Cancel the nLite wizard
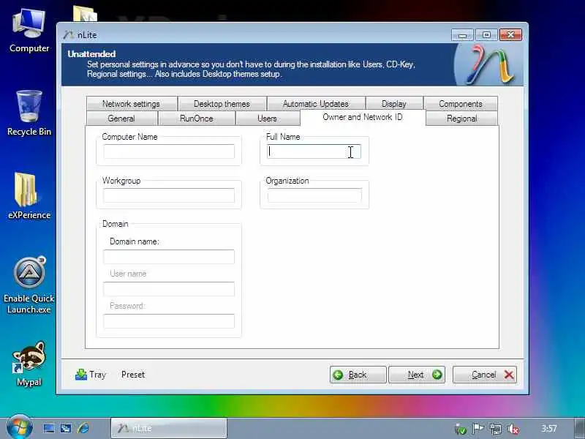The width and height of the screenshot is (585, 439). point(485,375)
